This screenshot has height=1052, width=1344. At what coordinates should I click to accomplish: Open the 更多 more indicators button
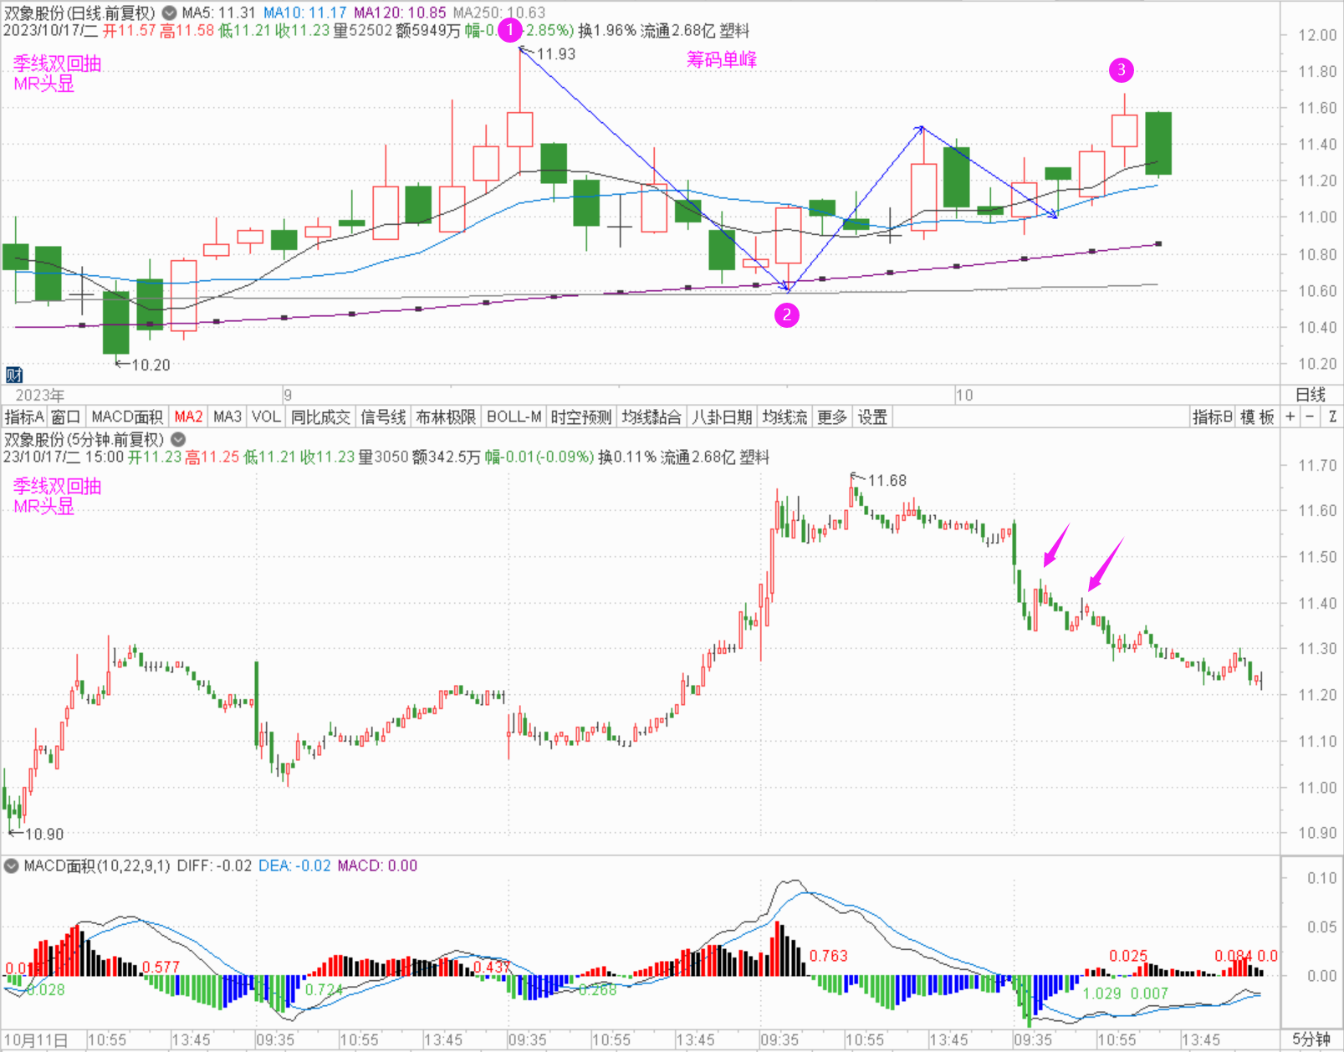click(x=832, y=416)
